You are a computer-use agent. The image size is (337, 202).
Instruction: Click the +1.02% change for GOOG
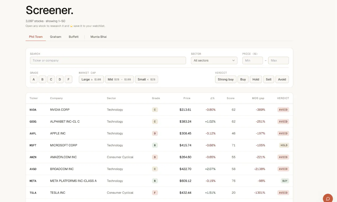click(210, 121)
